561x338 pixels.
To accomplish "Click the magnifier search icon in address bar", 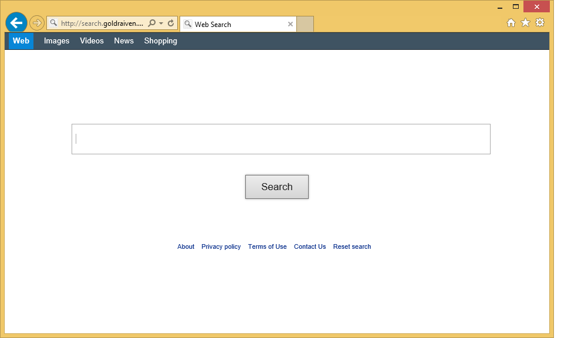I will tap(152, 23).
